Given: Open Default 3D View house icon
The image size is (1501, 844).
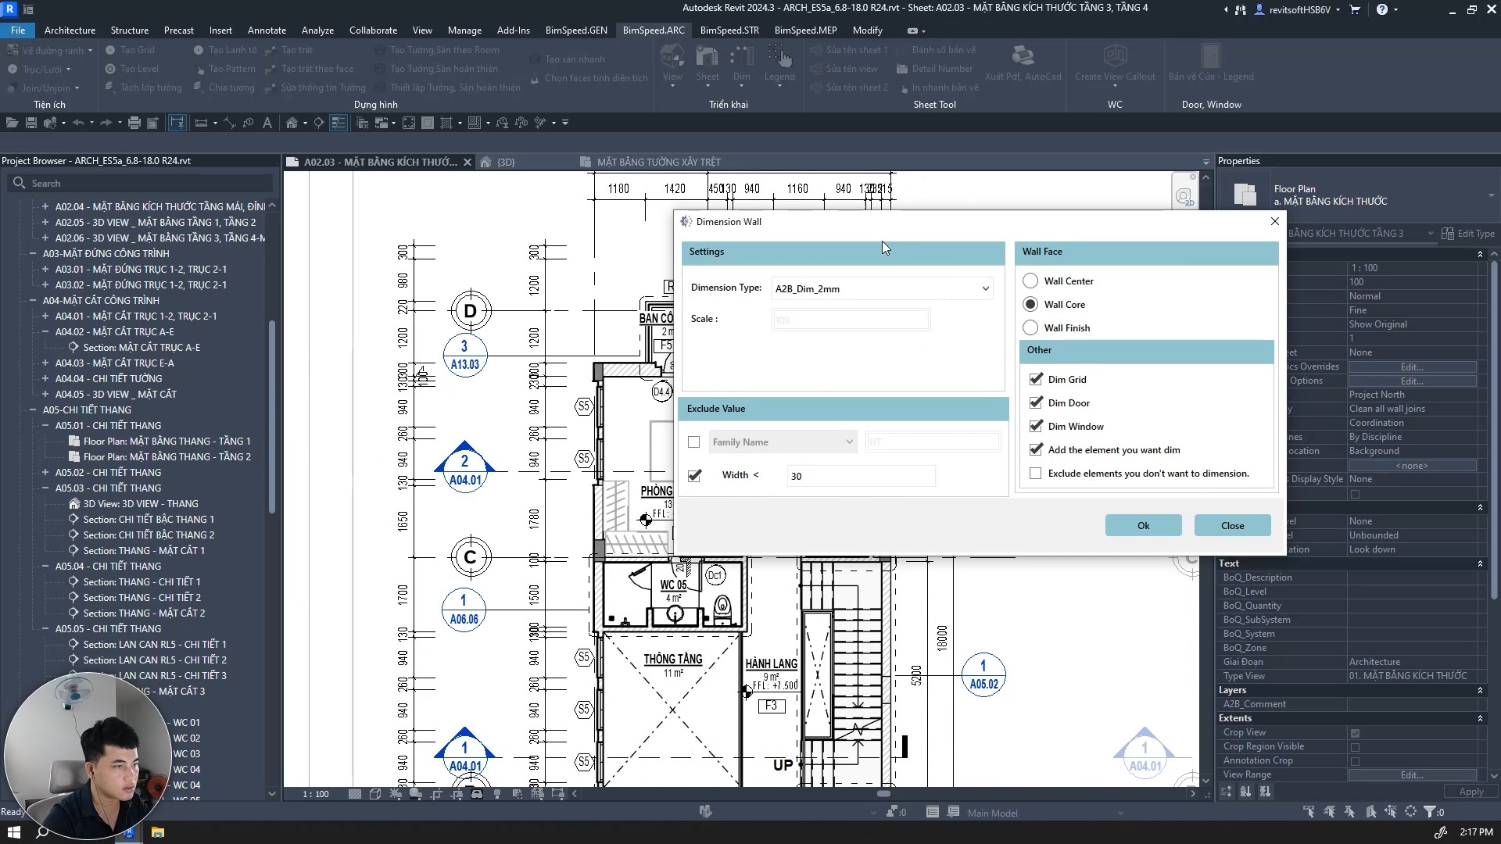Looking at the screenshot, I should (292, 123).
